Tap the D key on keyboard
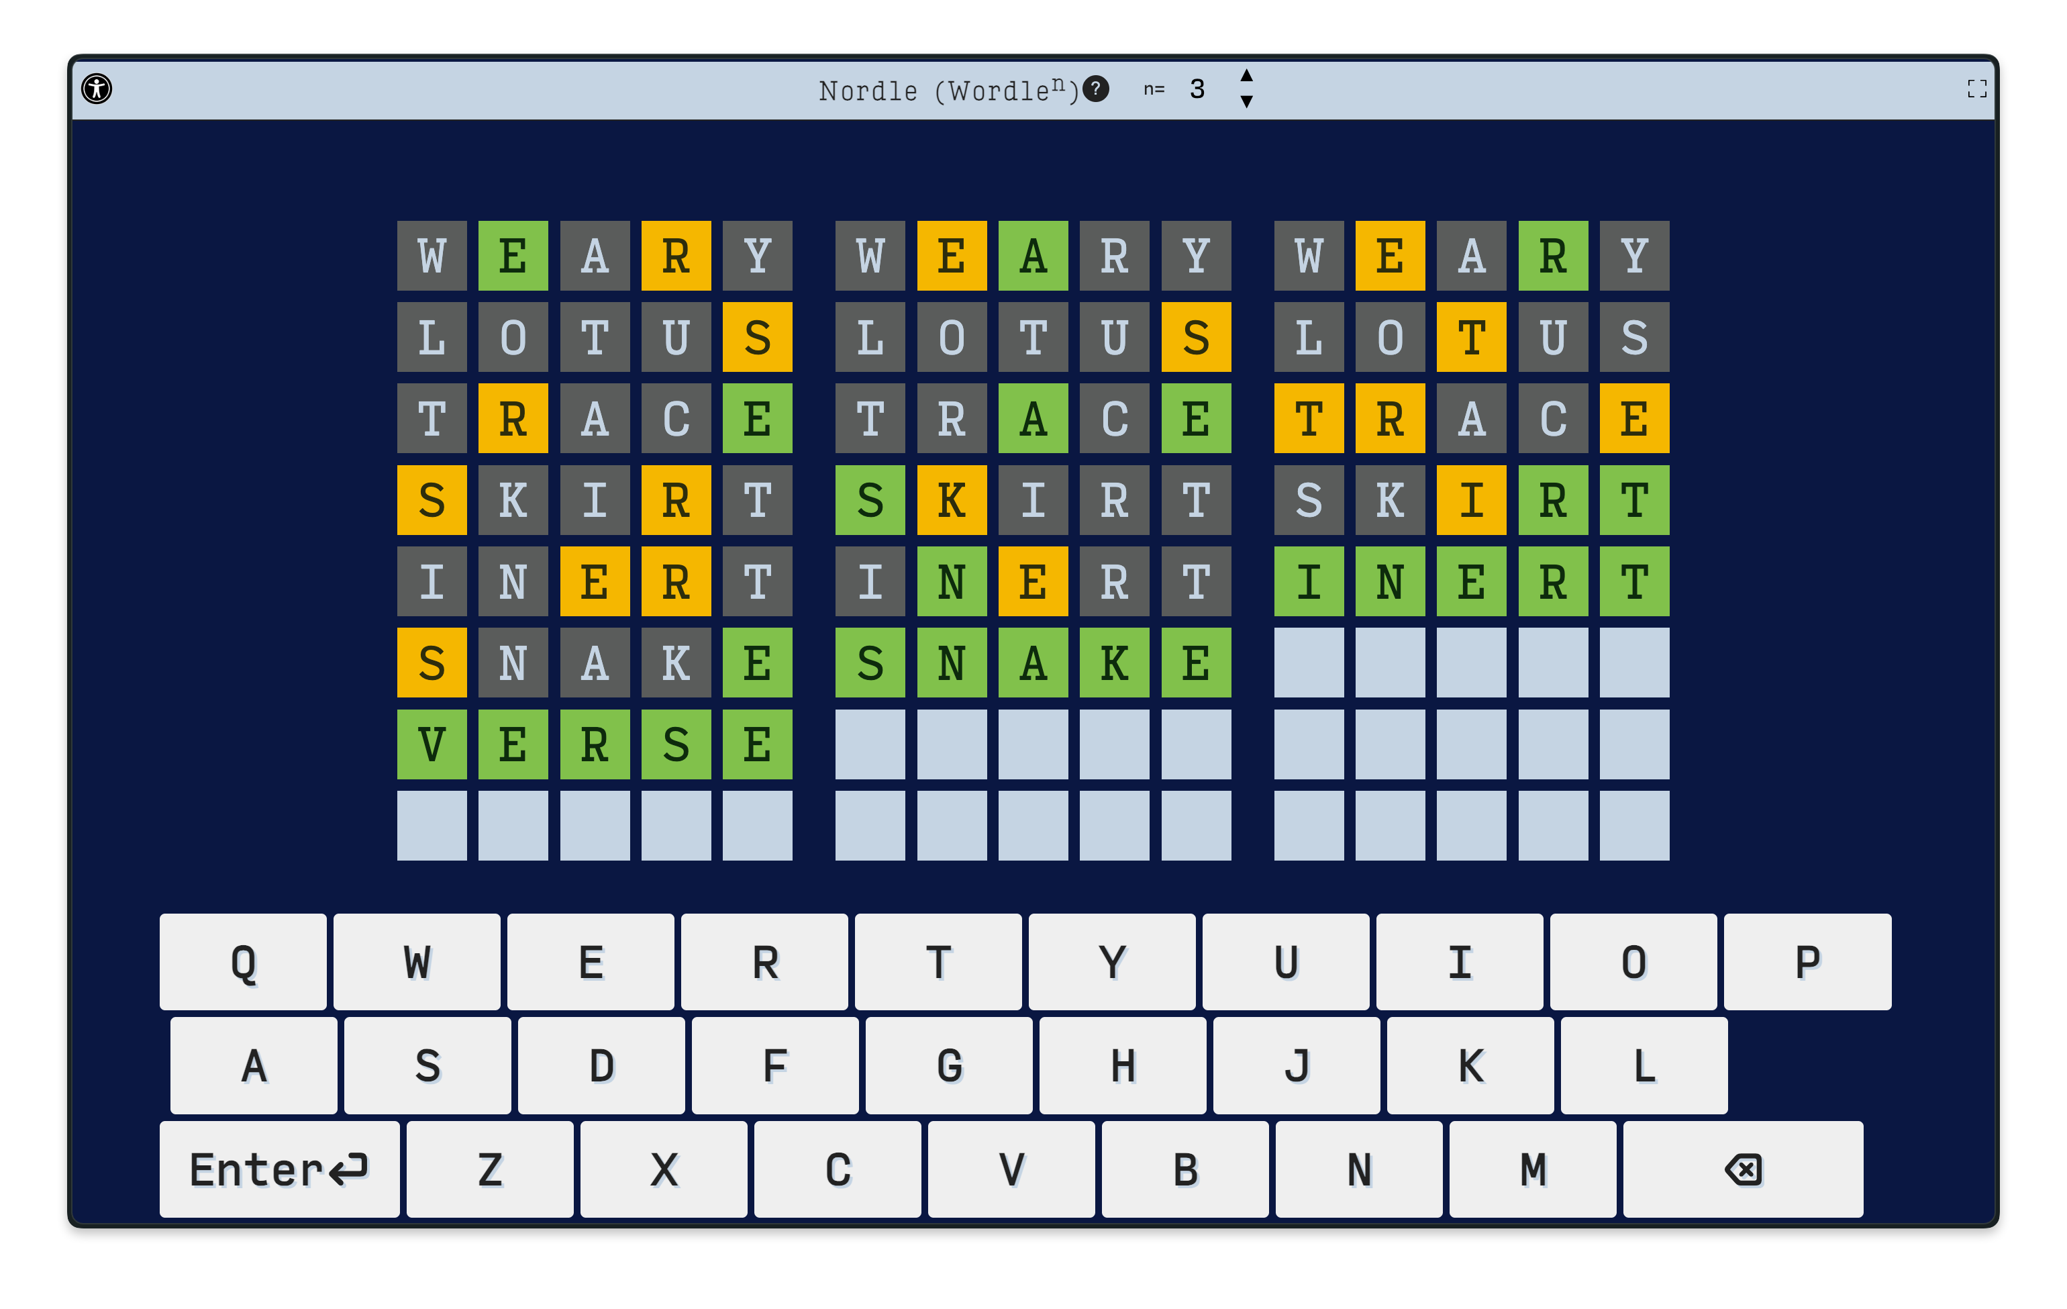This screenshot has height=1309, width=2067. click(x=601, y=1065)
